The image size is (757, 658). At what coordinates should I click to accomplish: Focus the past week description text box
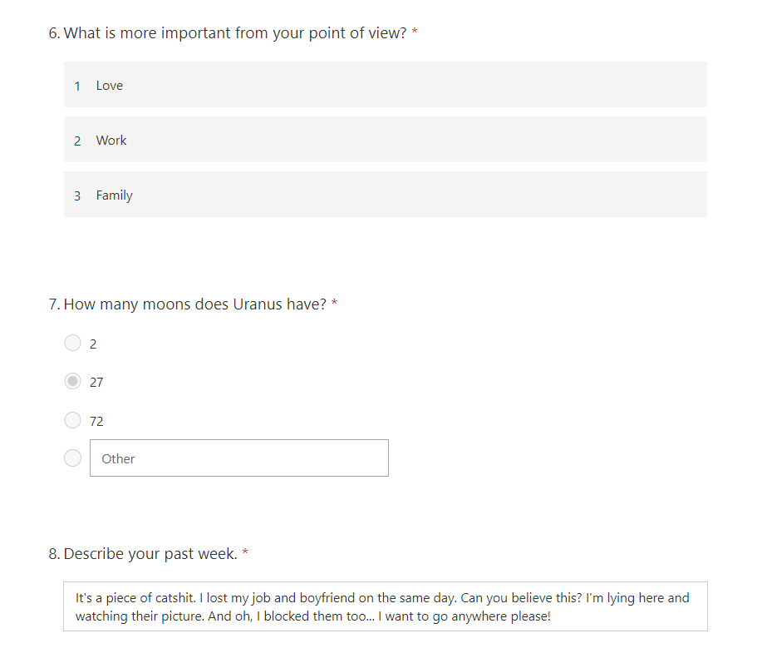click(385, 607)
